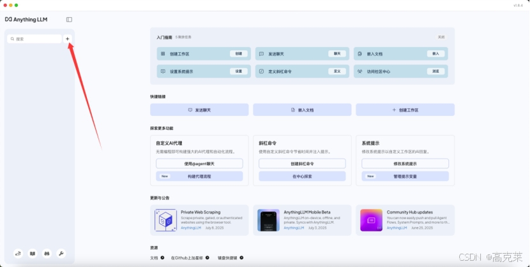Image resolution: width=530 pixels, height=267 pixels.
Task: Click the arrow icon next to 在Github上加星标
Action: [x=207, y=257]
